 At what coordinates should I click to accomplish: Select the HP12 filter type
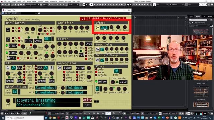86,53
